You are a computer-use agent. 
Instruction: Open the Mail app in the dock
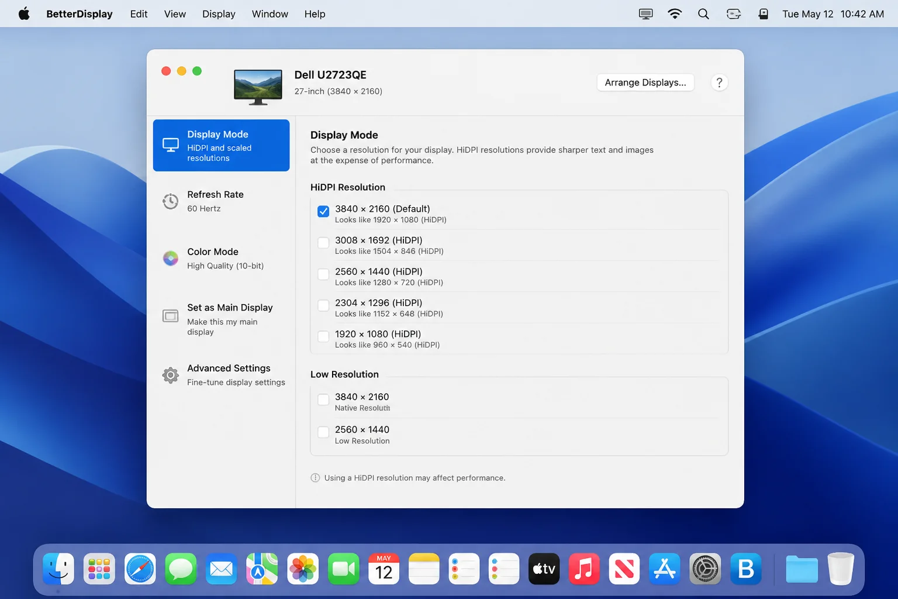[x=222, y=569]
